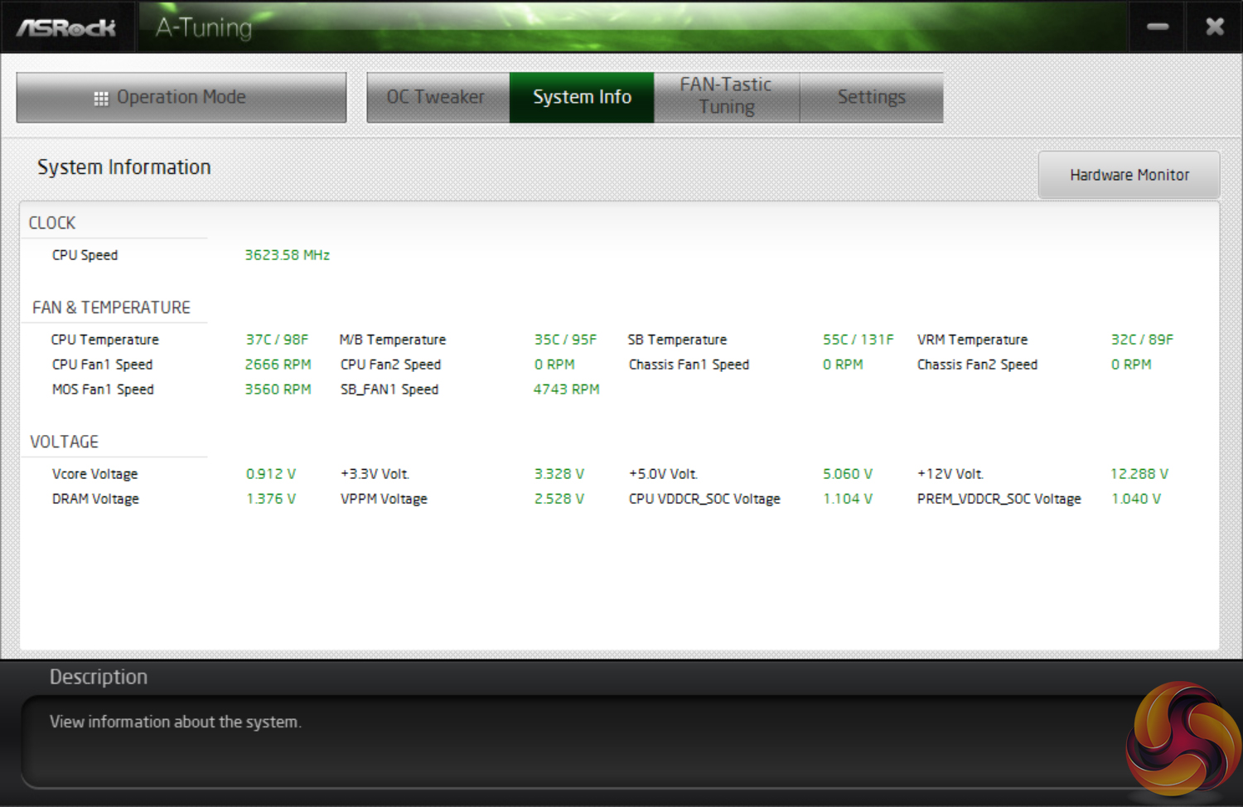
Task: Select the PREM_VDDCR_SOC Voltage value 1.040 V
Action: [x=1136, y=499]
